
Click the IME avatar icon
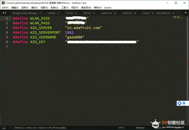coord(179,103)
